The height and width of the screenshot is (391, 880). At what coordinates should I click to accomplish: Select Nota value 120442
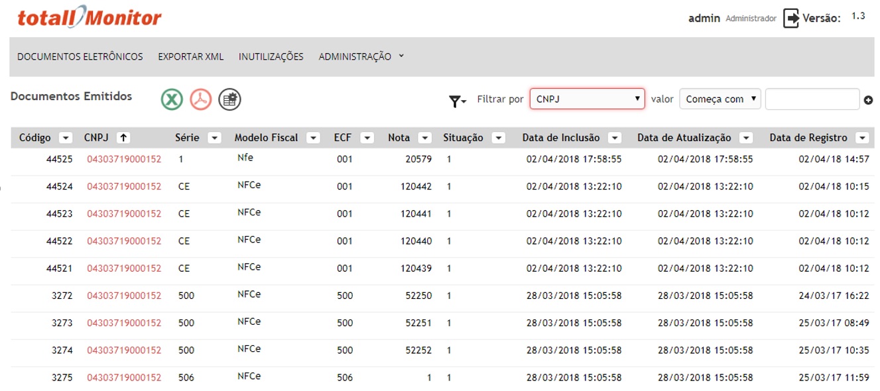[416, 186]
